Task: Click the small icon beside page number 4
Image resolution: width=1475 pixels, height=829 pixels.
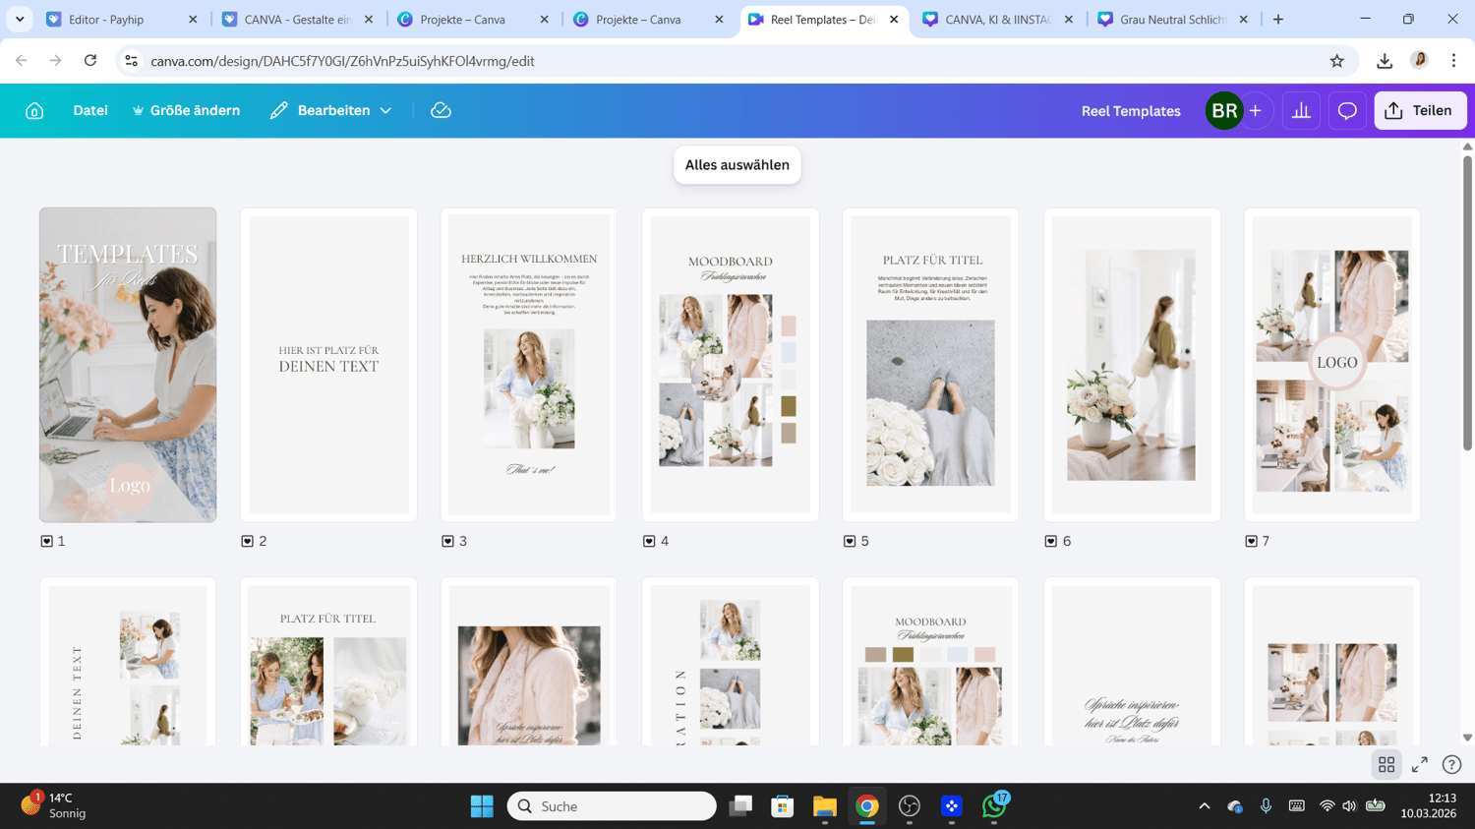Action: 649,541
